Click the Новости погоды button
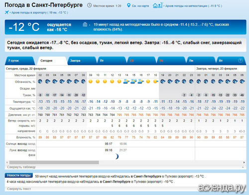The image size is (249, 195). (x=19, y=175)
